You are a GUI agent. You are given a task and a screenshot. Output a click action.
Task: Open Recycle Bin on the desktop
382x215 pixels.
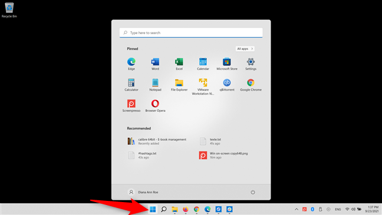pos(9,10)
